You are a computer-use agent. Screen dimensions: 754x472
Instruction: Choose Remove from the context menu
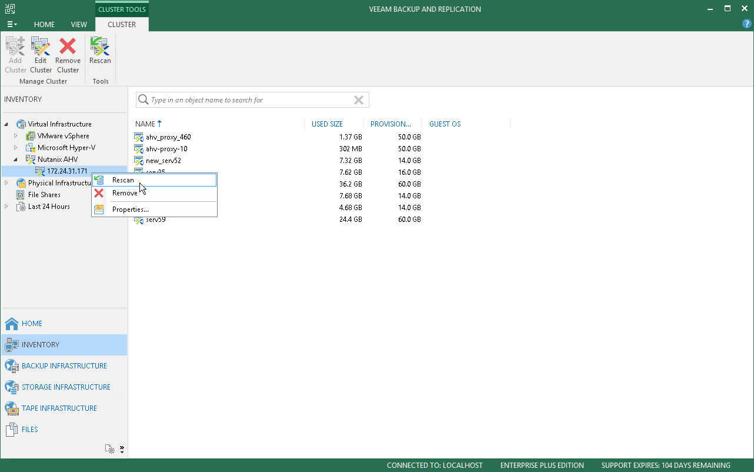click(x=155, y=193)
